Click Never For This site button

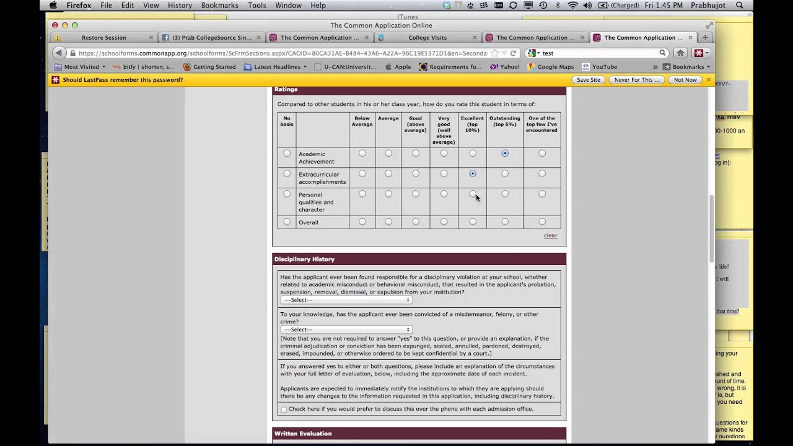[x=637, y=80]
